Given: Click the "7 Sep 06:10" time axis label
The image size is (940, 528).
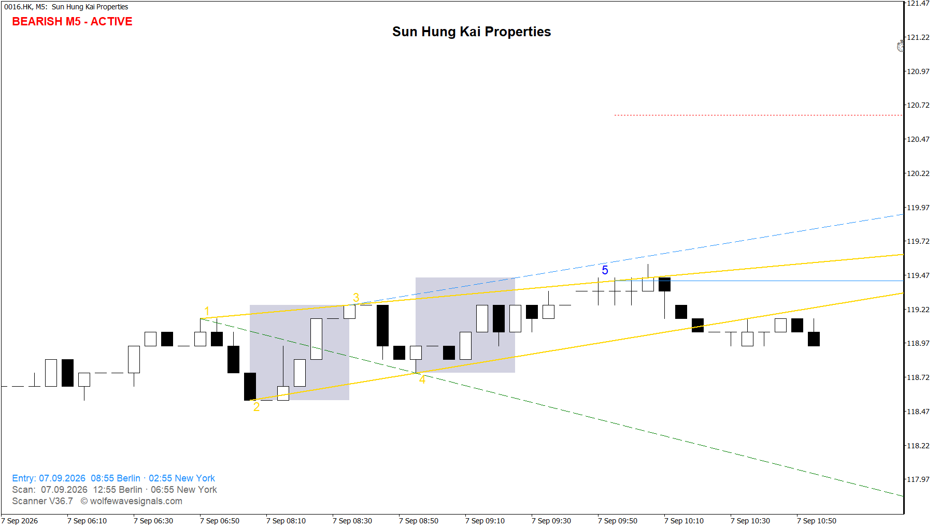Looking at the screenshot, I should (87, 521).
